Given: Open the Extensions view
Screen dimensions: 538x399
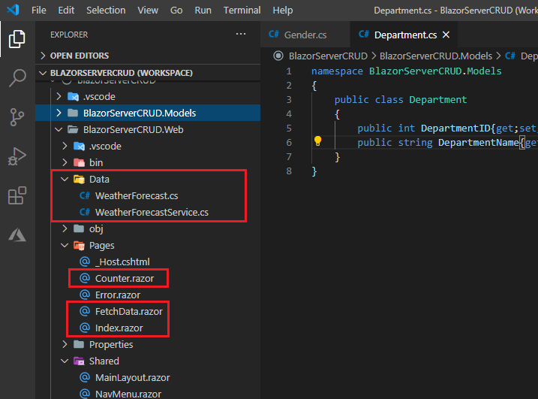Looking at the screenshot, I should click(x=17, y=195).
